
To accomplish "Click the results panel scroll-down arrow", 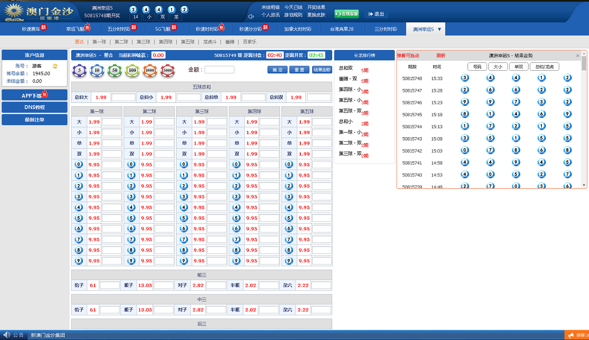I will point(584,185).
